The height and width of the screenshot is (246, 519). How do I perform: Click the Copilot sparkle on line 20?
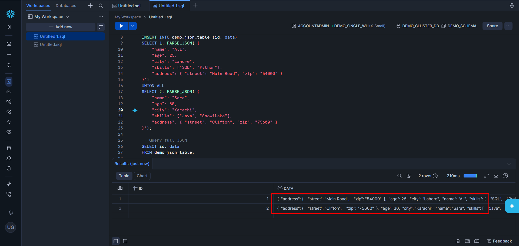tap(135, 110)
